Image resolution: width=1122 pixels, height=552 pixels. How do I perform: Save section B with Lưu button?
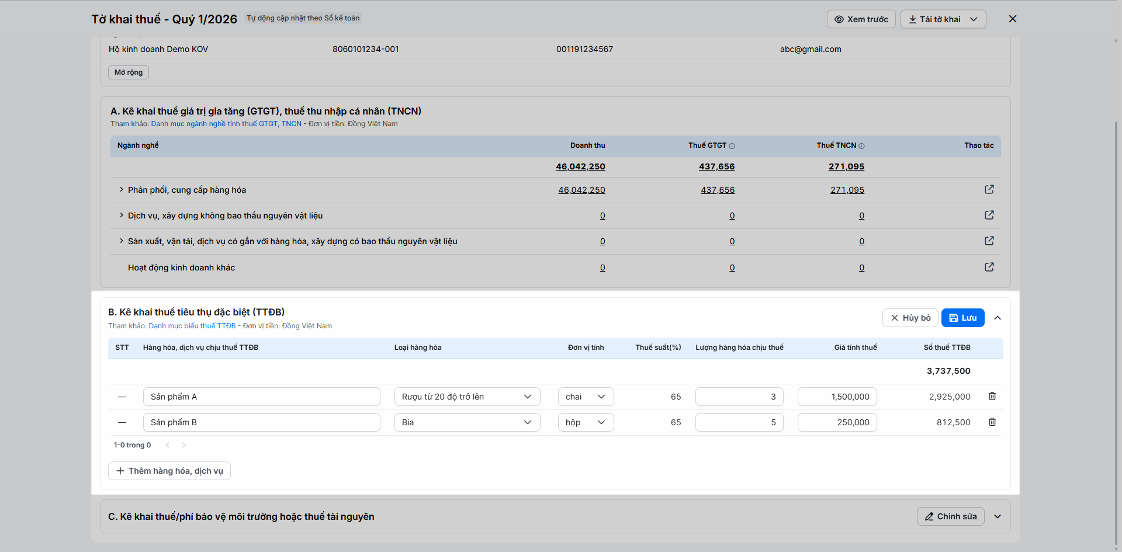tap(962, 318)
